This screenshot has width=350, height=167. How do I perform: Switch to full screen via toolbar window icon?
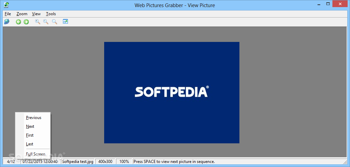(65, 22)
